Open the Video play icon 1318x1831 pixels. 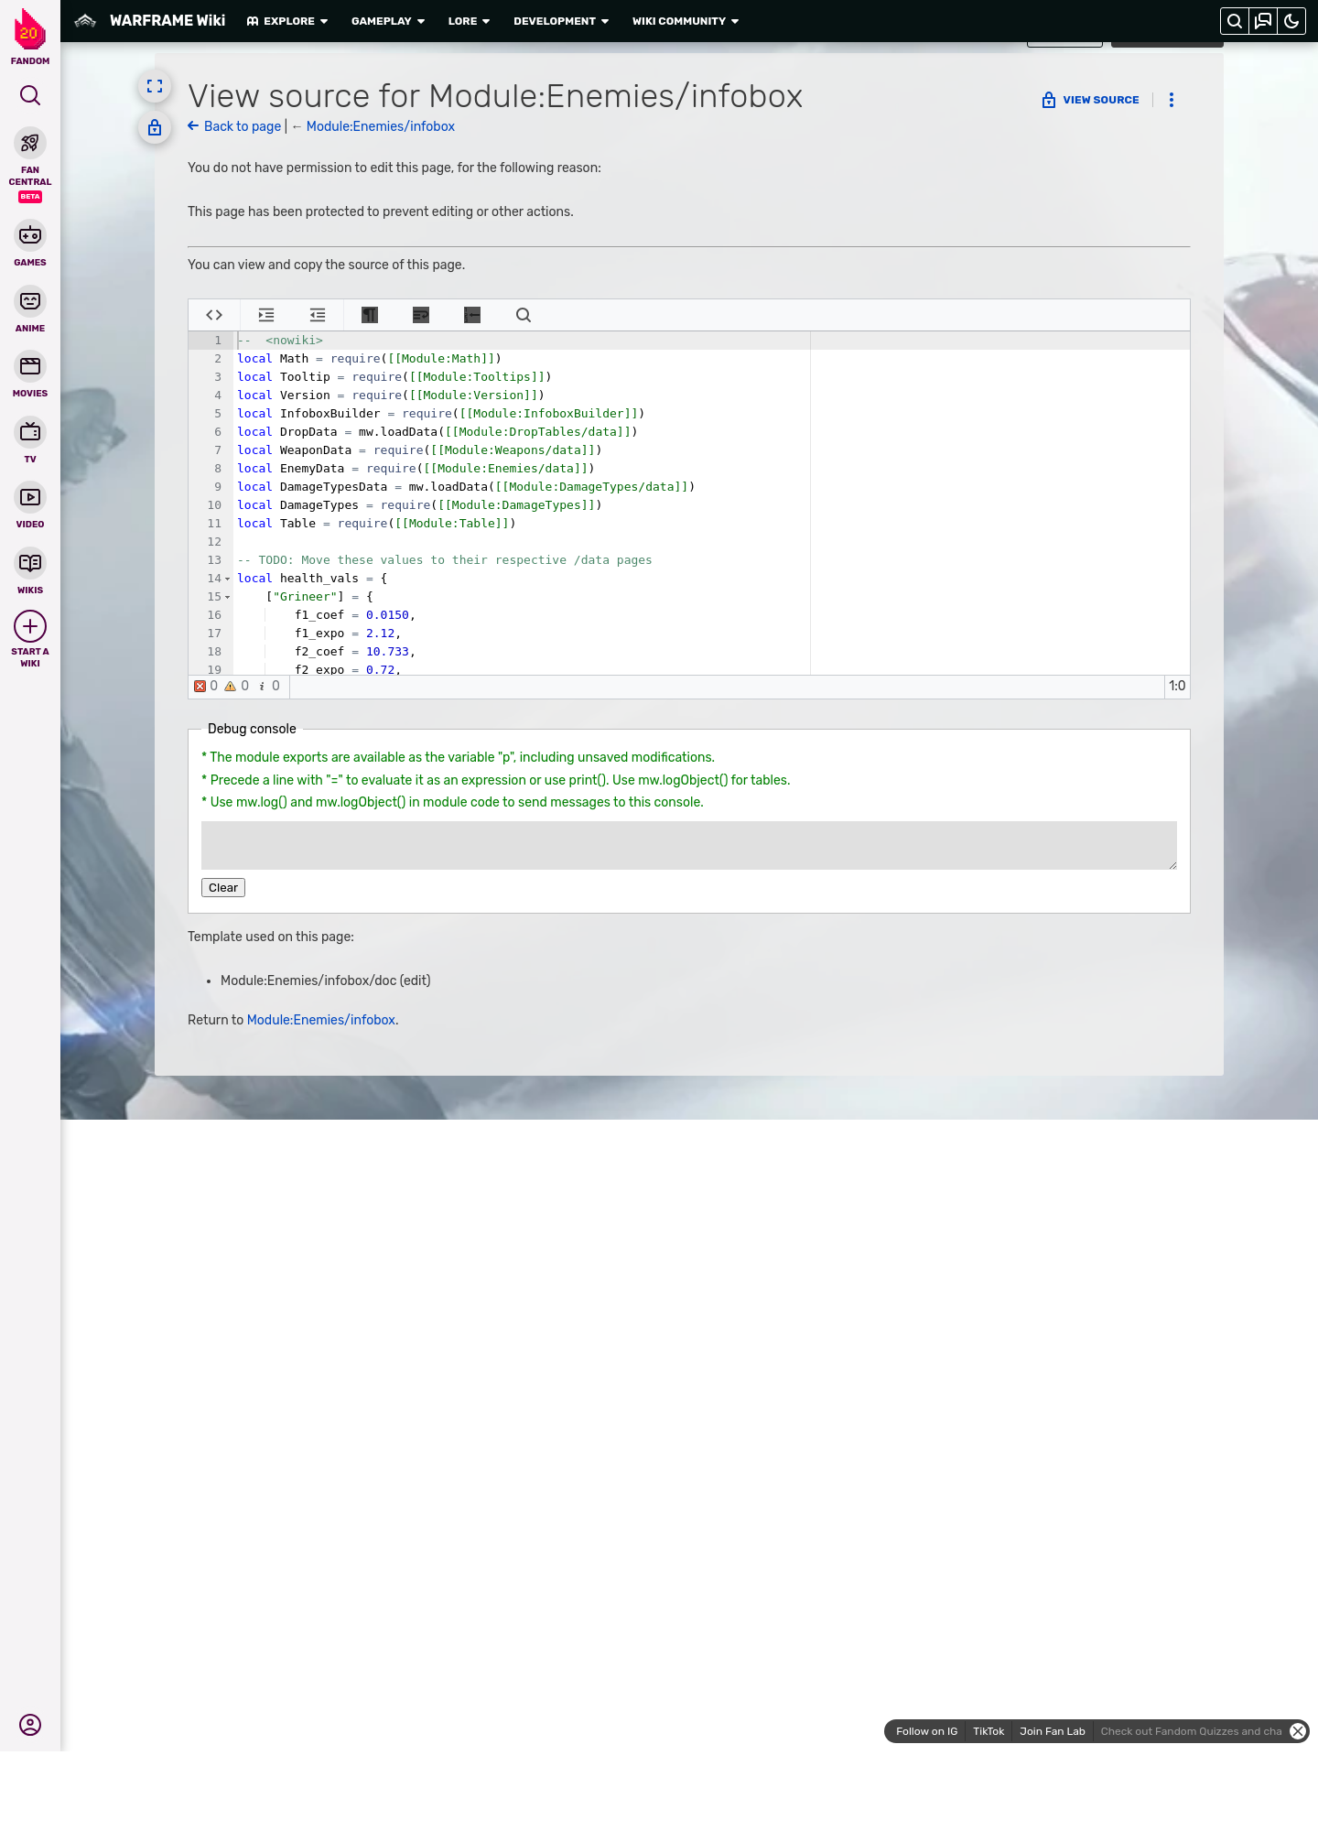pyautogui.click(x=30, y=497)
